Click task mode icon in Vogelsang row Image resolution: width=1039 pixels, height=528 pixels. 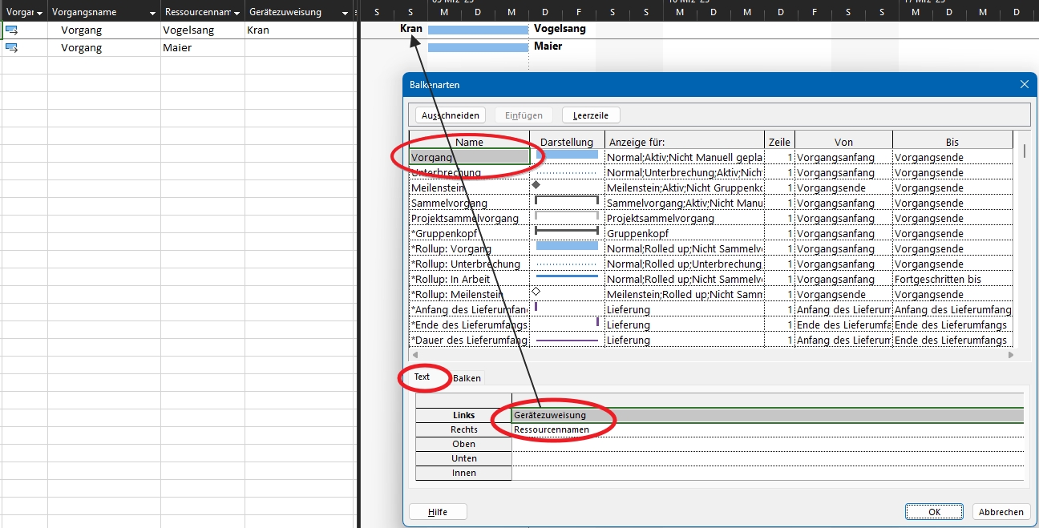(x=11, y=30)
